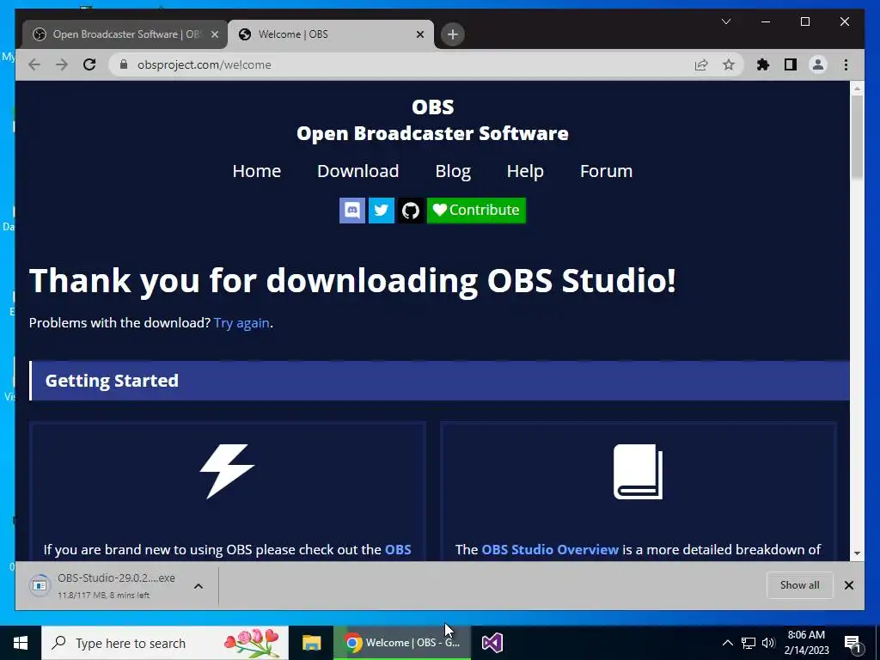The image size is (880, 660).
Task: Toggle the browser side panel icon
Action: (791, 65)
